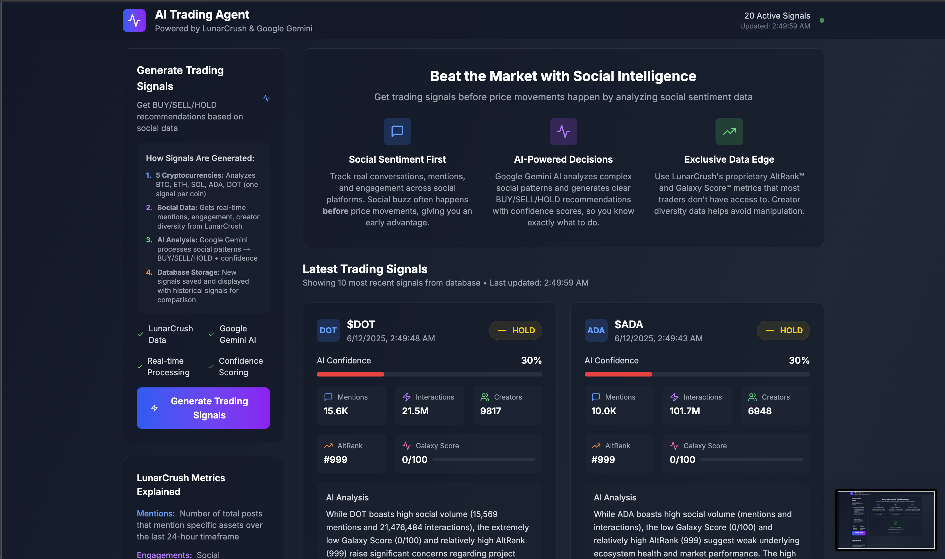Click the HOLD badge on the $DOT signal

tap(515, 330)
